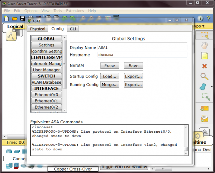The width and height of the screenshot is (215, 173).
Task: Open the Settings config page
Action: pyautogui.click(x=46, y=45)
